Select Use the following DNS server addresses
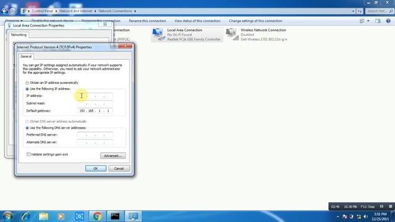Viewport: 395px width, 222px height. [x=27, y=128]
